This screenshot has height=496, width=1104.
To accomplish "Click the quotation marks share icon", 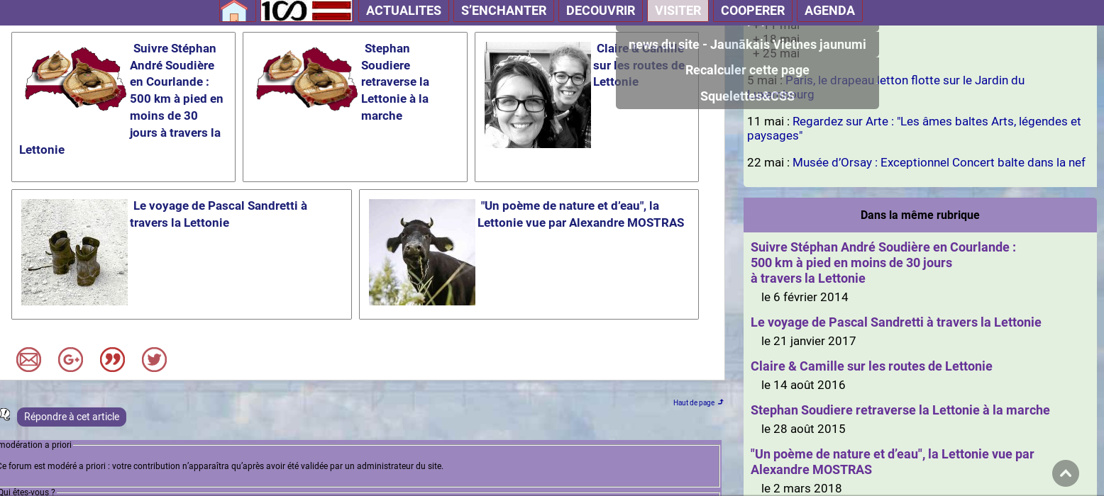I will pos(112,360).
